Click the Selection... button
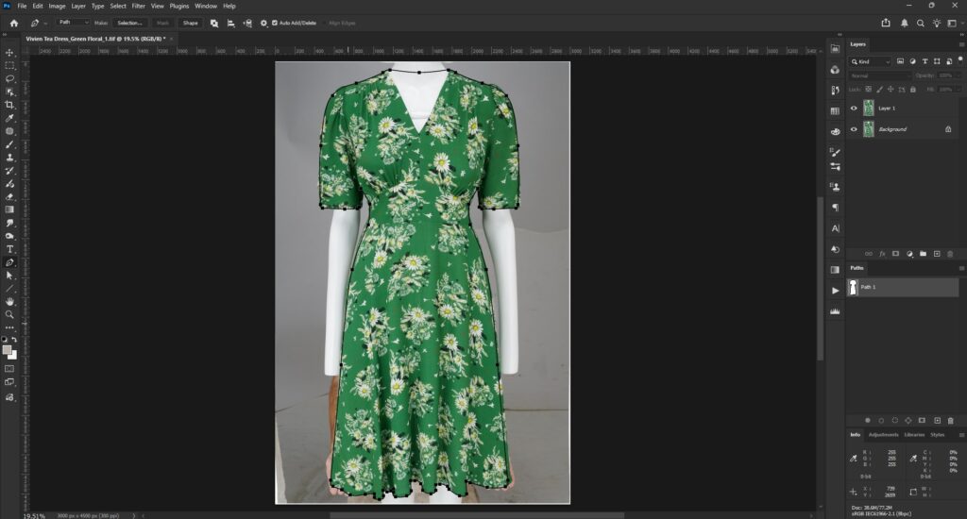This screenshot has height=519, width=967. (x=129, y=23)
